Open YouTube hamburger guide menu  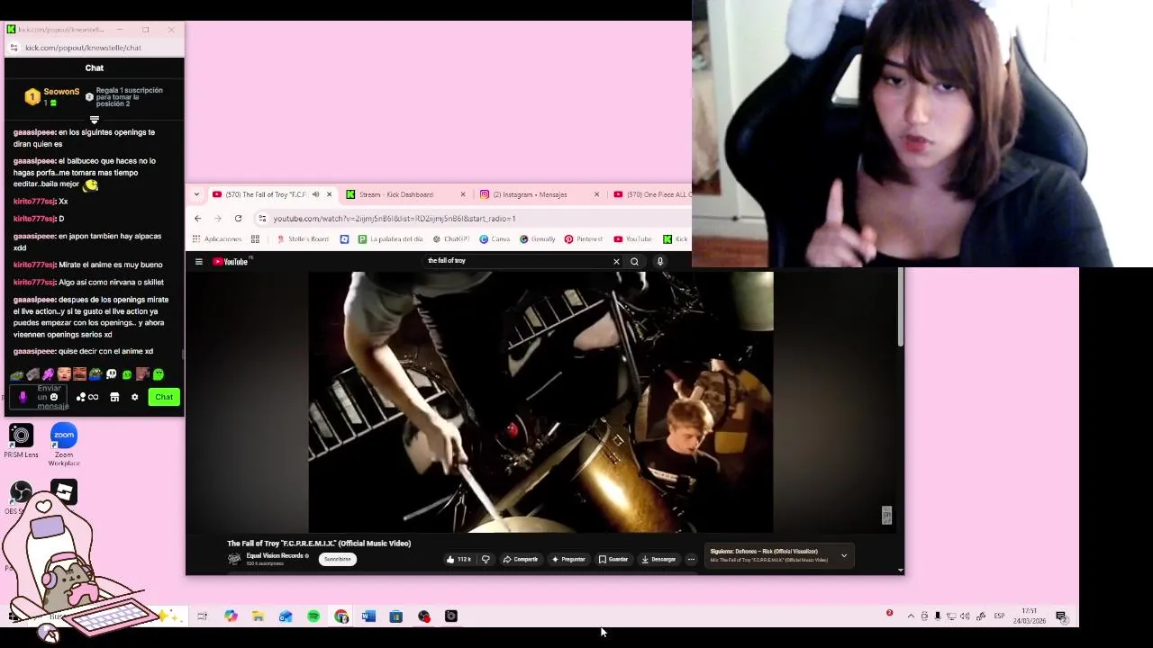tap(199, 262)
